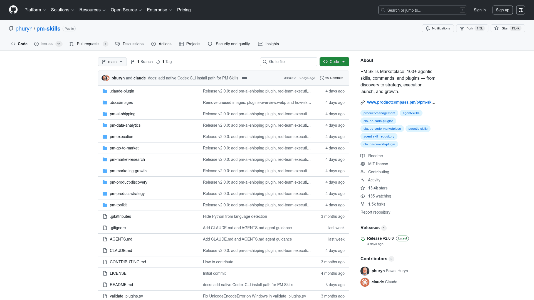This screenshot has width=534, height=300.
Task: Focus the Go to file input
Action: 288,62
